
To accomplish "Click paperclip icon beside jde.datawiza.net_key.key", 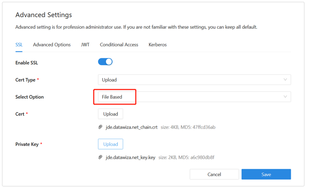I will click(x=100, y=157).
